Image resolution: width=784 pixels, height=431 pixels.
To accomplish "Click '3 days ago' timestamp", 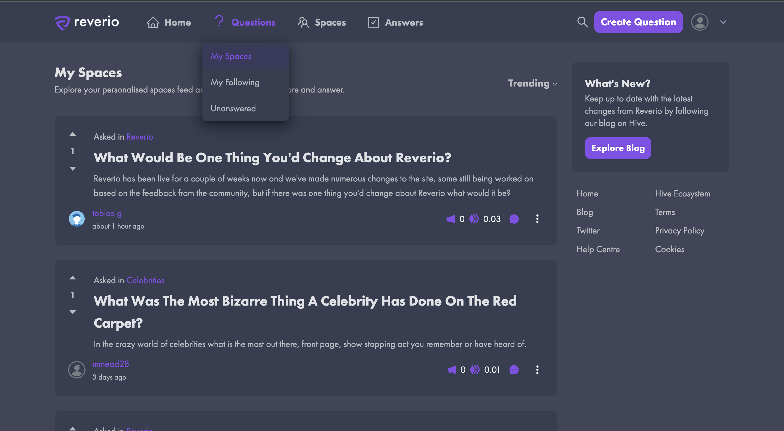I will click(109, 377).
